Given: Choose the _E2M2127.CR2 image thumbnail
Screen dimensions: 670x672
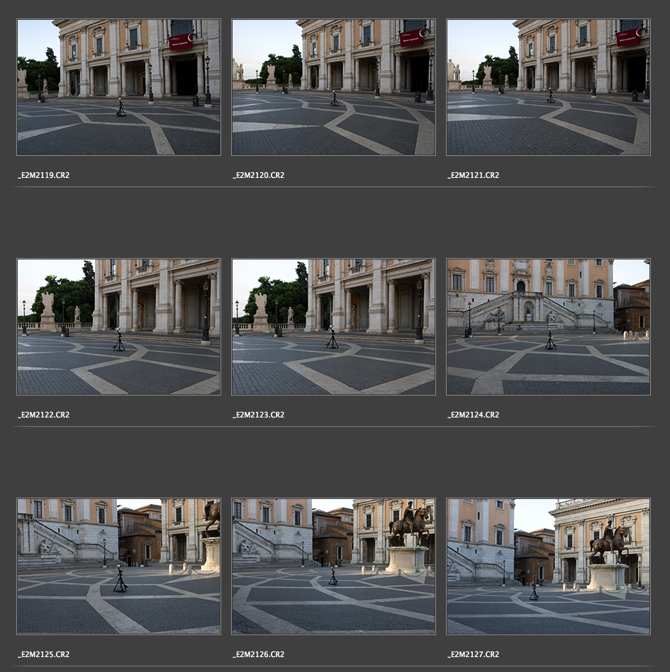Looking at the screenshot, I should tap(548, 566).
